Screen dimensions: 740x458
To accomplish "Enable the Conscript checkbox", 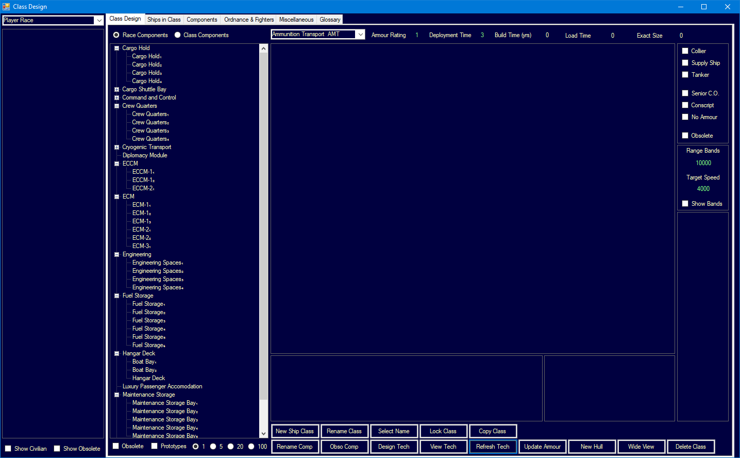I will point(685,105).
